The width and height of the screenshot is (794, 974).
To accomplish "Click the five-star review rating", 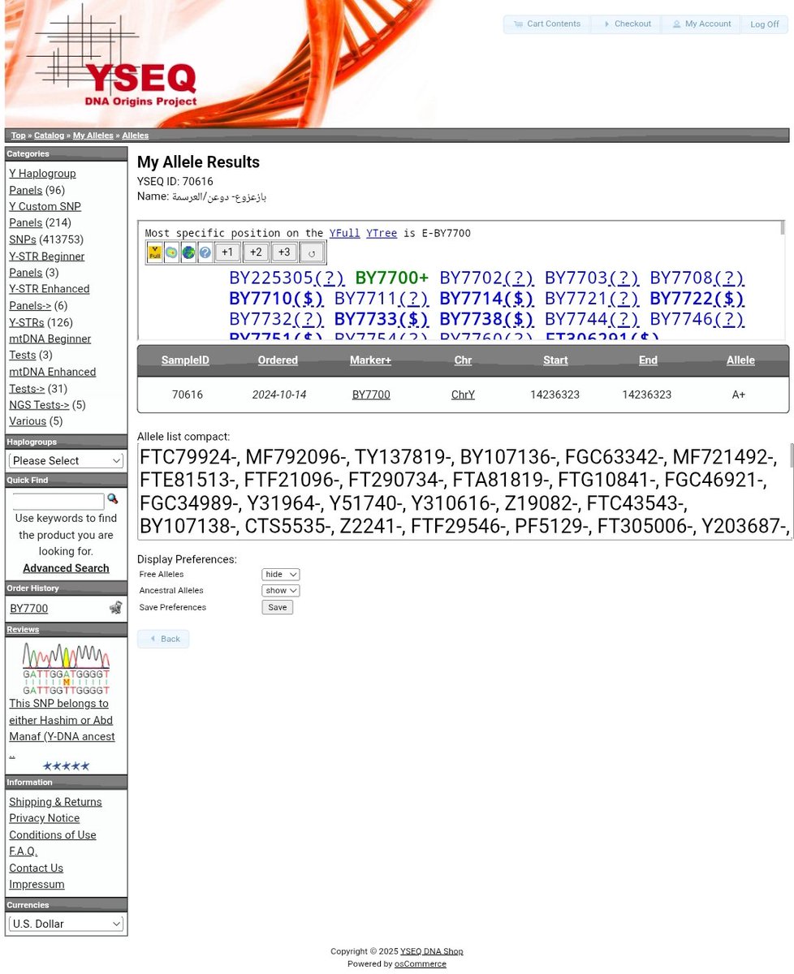I will [66, 765].
